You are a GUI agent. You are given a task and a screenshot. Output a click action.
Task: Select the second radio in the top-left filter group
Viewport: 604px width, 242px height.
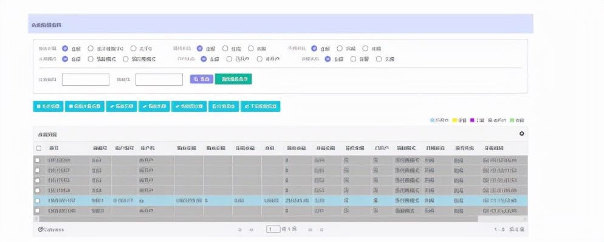click(x=91, y=49)
